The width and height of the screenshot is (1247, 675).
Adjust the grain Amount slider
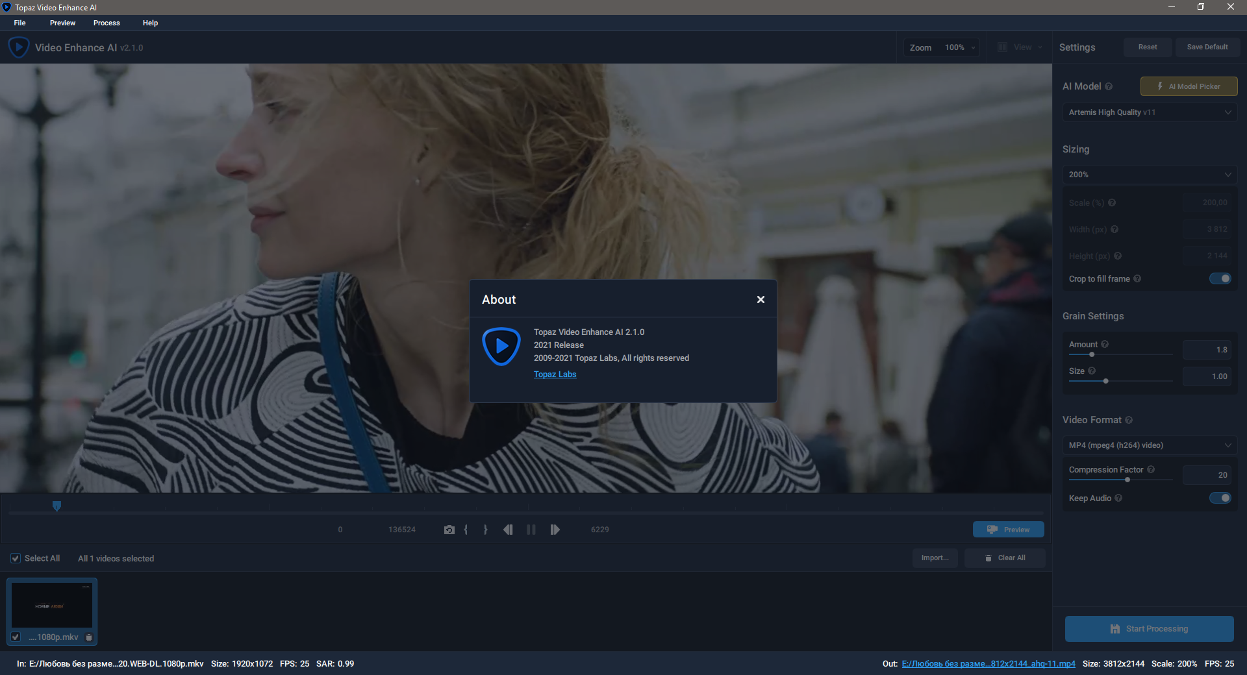[x=1092, y=354]
